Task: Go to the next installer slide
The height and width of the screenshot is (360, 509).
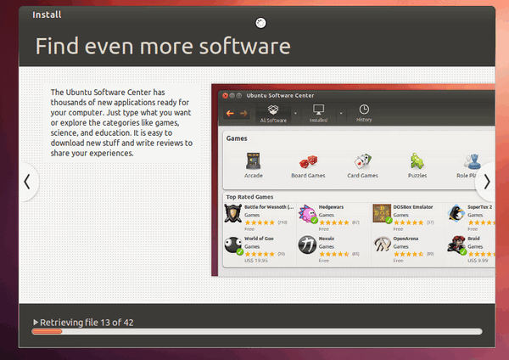Action: (x=486, y=181)
